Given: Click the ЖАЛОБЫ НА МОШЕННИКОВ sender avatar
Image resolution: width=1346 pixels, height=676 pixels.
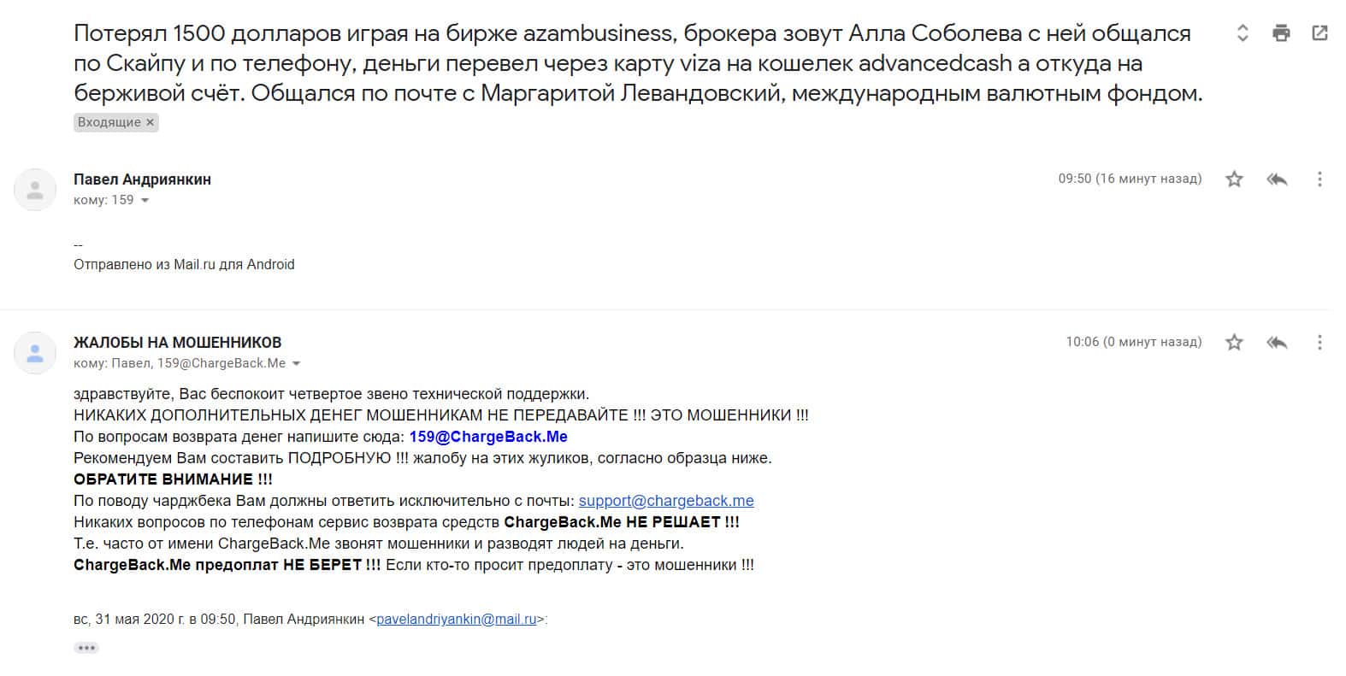Looking at the screenshot, I should tap(35, 353).
